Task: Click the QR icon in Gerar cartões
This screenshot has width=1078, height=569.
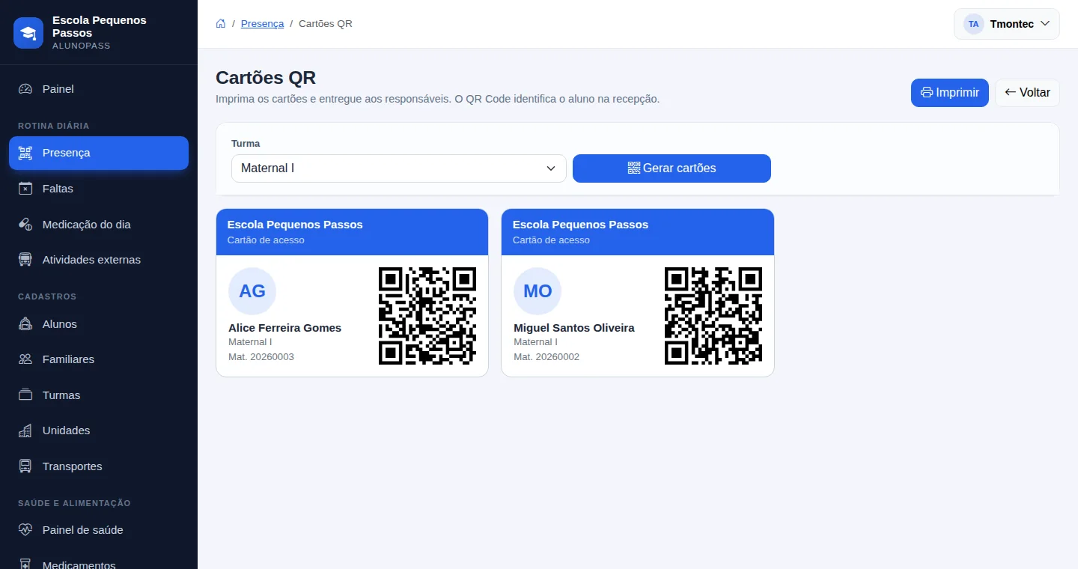Action: [x=634, y=168]
